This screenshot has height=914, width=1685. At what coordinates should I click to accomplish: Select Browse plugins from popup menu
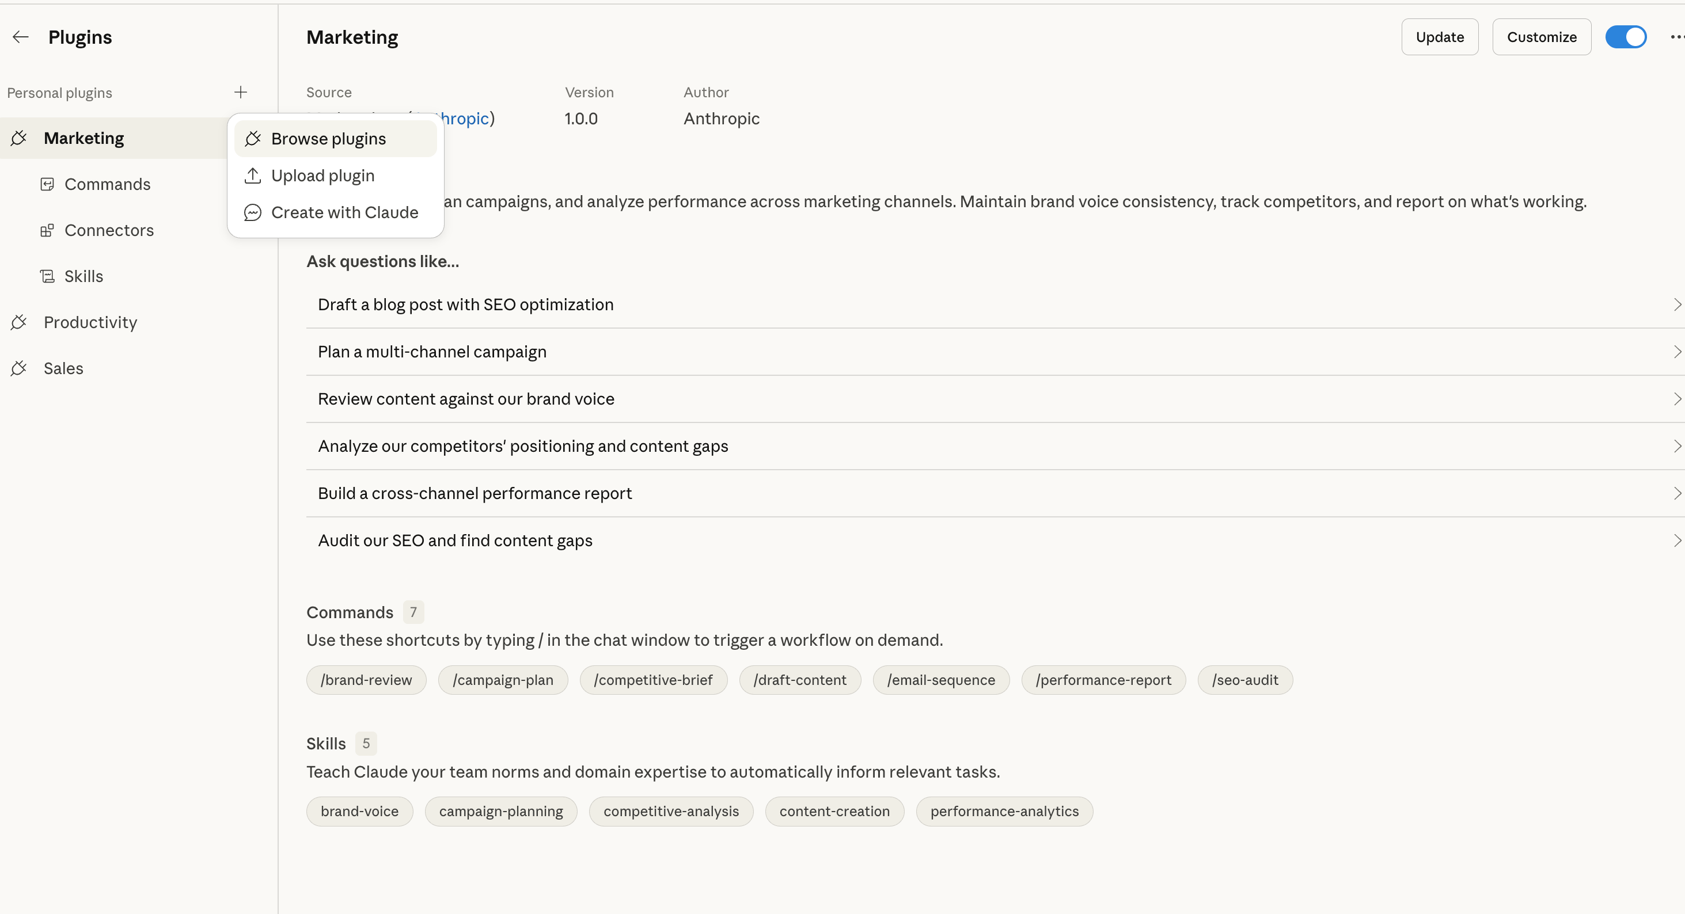(328, 139)
